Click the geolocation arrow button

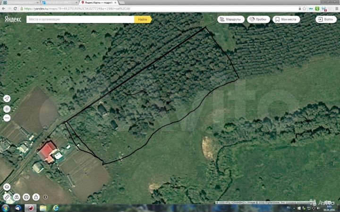[x=7, y=98]
